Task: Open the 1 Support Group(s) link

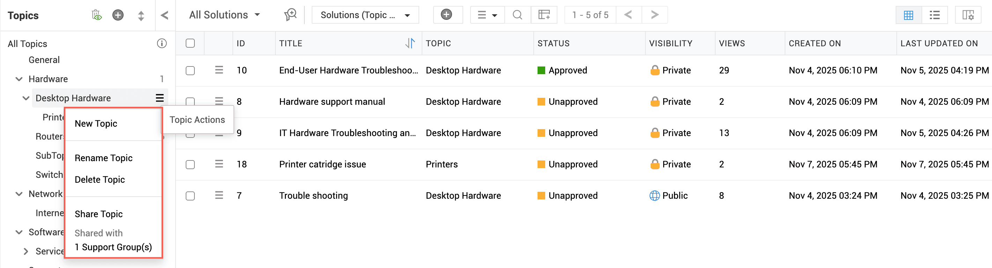Action: pyautogui.click(x=113, y=247)
